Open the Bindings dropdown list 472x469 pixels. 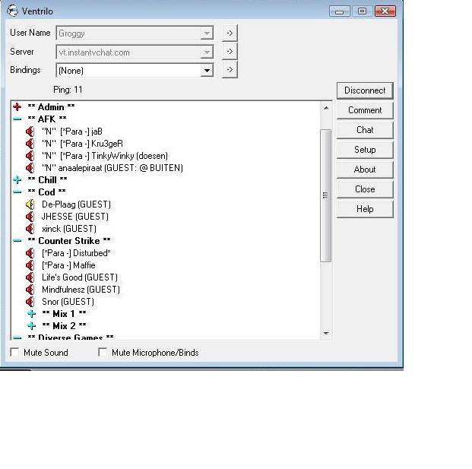207,71
